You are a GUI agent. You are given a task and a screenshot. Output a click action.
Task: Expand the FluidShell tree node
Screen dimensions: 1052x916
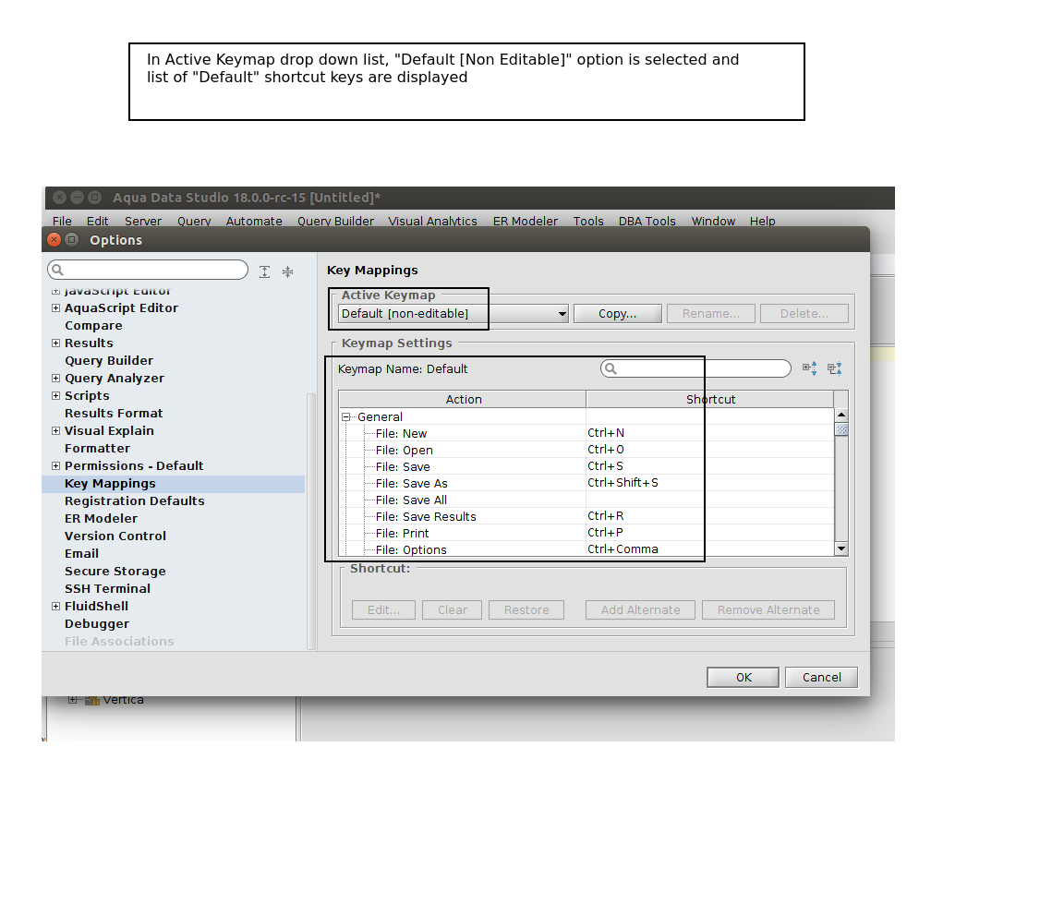tap(55, 606)
